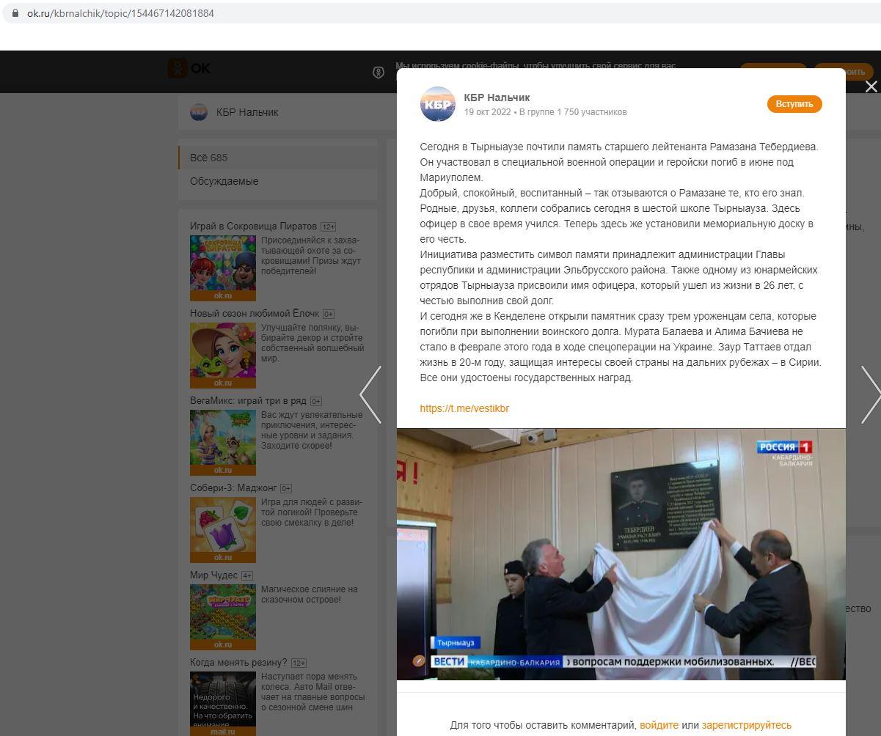This screenshot has height=736, width=881.
Task: Open the ВегаМикс: играй три в ряд title
Action: click(248, 400)
